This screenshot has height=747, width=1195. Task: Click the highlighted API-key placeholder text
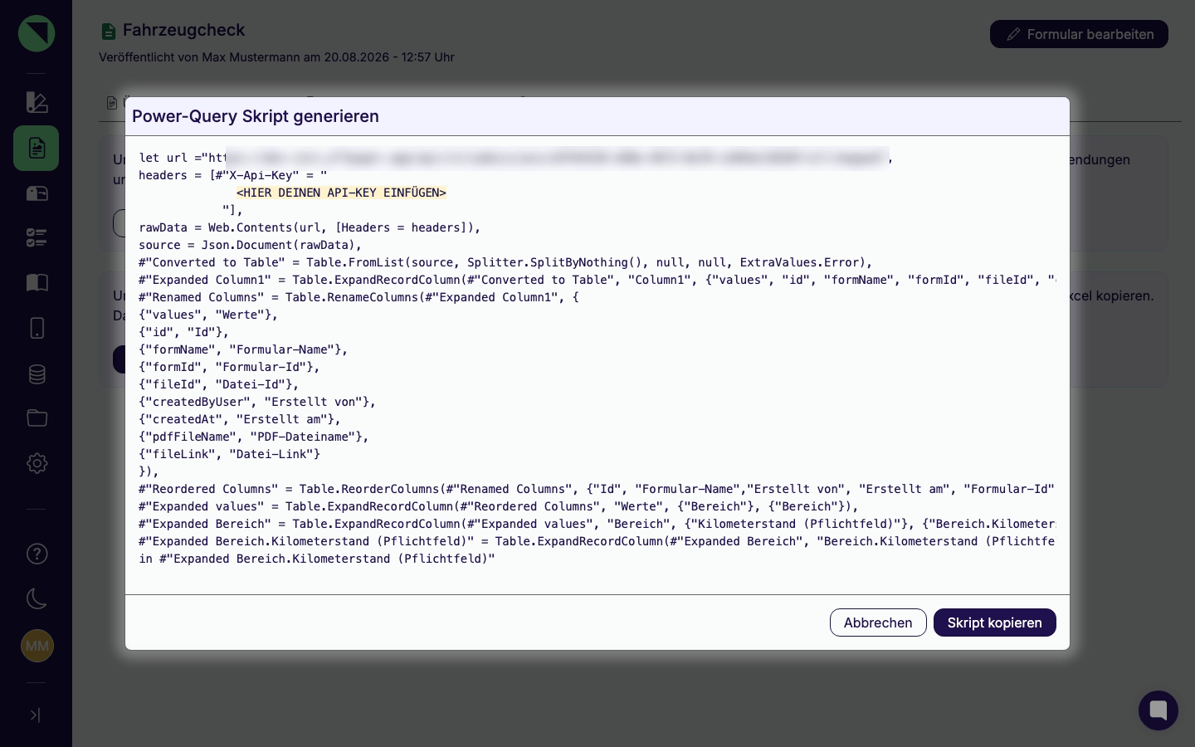pos(341,193)
